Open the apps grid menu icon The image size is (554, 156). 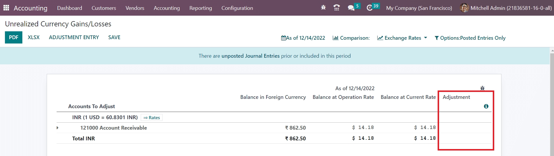[x=6, y=8]
